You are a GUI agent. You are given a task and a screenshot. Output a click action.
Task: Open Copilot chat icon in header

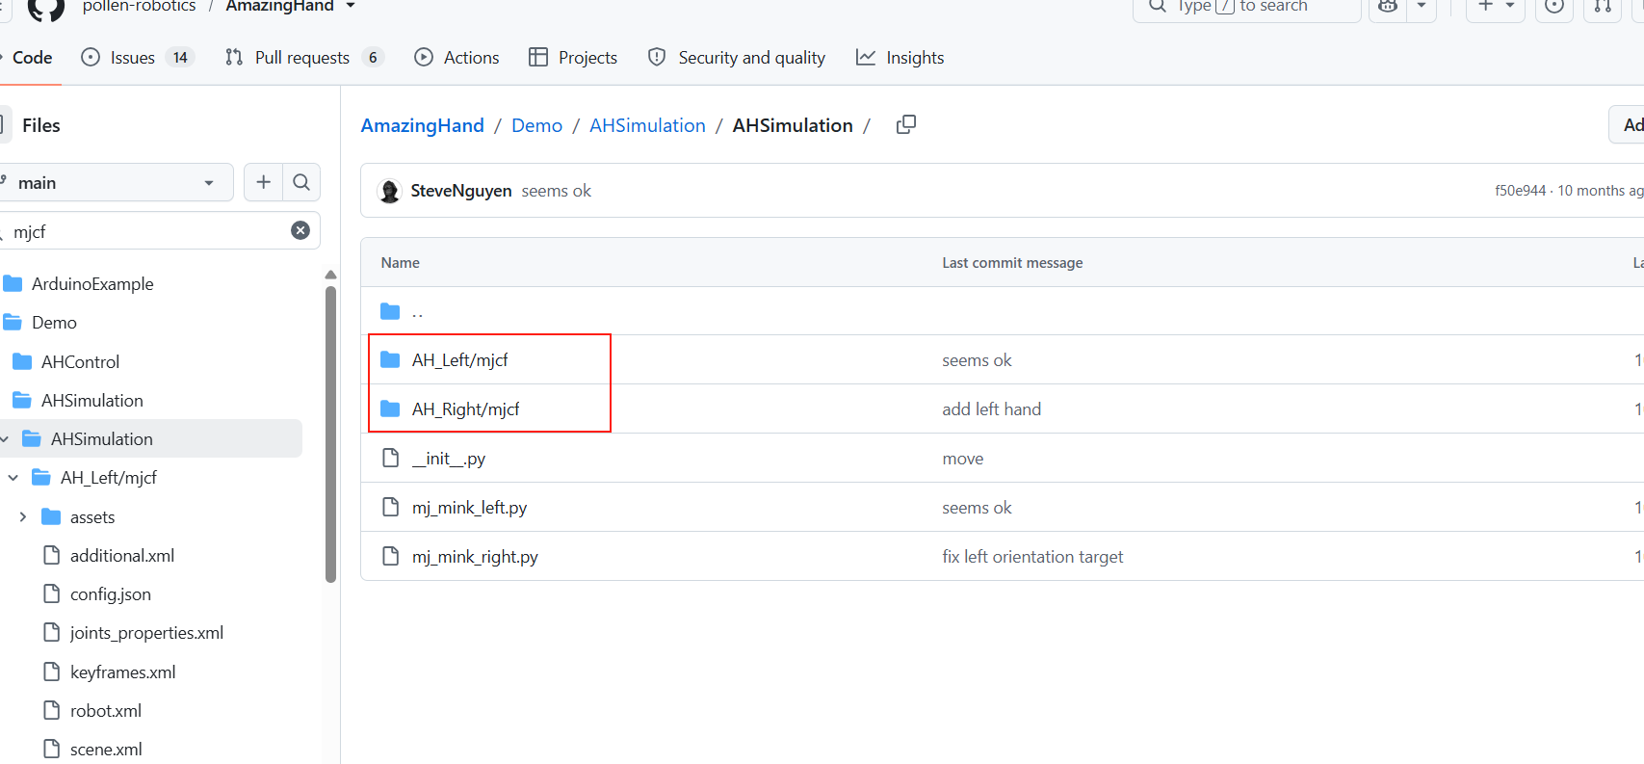click(x=1388, y=8)
